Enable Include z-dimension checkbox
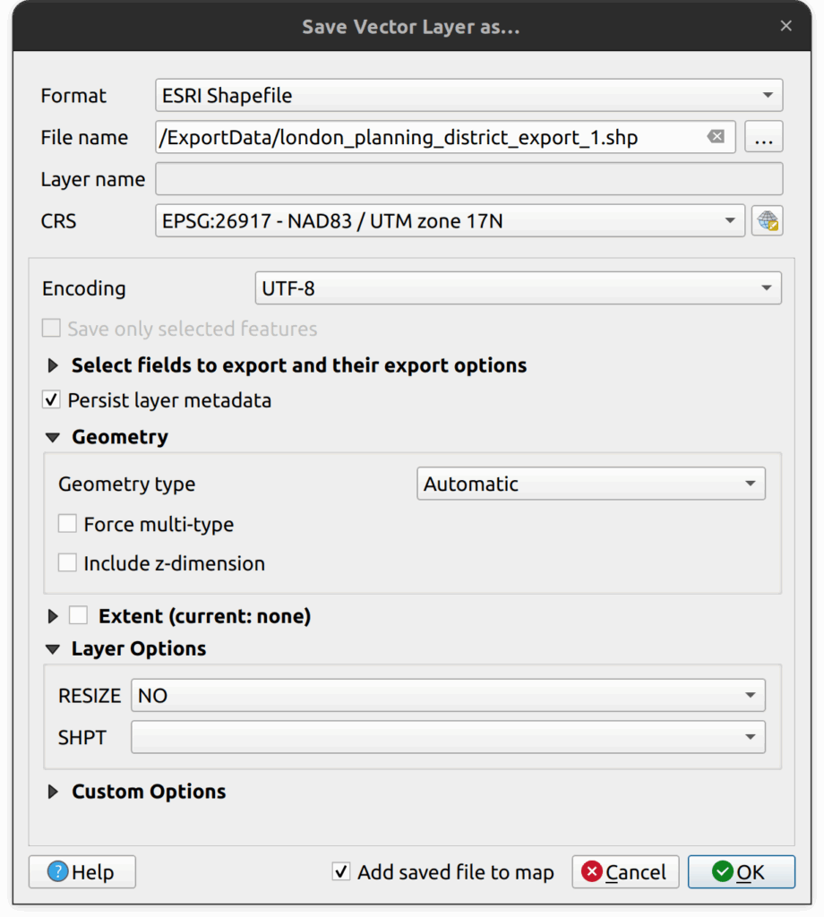The width and height of the screenshot is (824, 917). (67, 563)
